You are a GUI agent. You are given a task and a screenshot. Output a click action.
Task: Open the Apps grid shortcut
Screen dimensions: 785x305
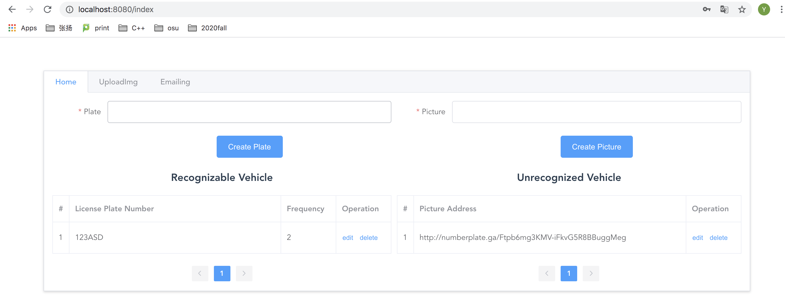click(x=23, y=28)
